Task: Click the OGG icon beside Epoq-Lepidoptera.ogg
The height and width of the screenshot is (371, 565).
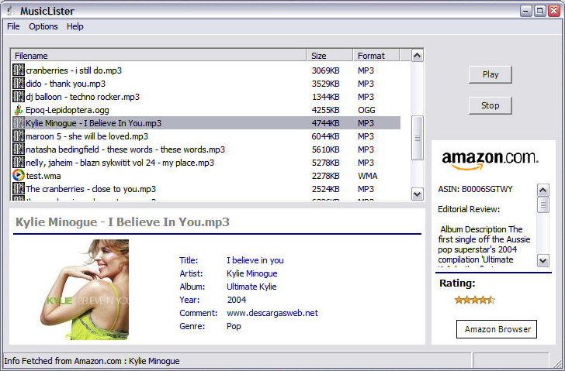Action: coord(19,110)
